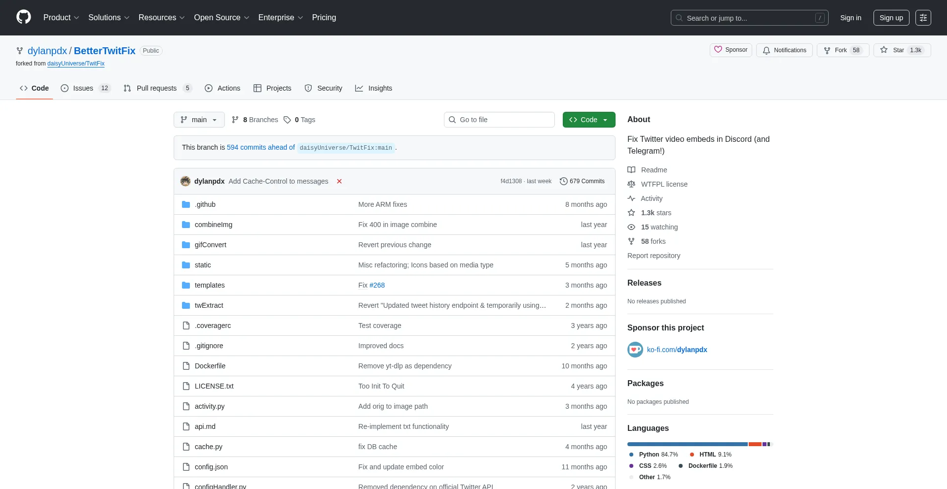
Task: Open the Pull requests tab
Action: click(157, 88)
